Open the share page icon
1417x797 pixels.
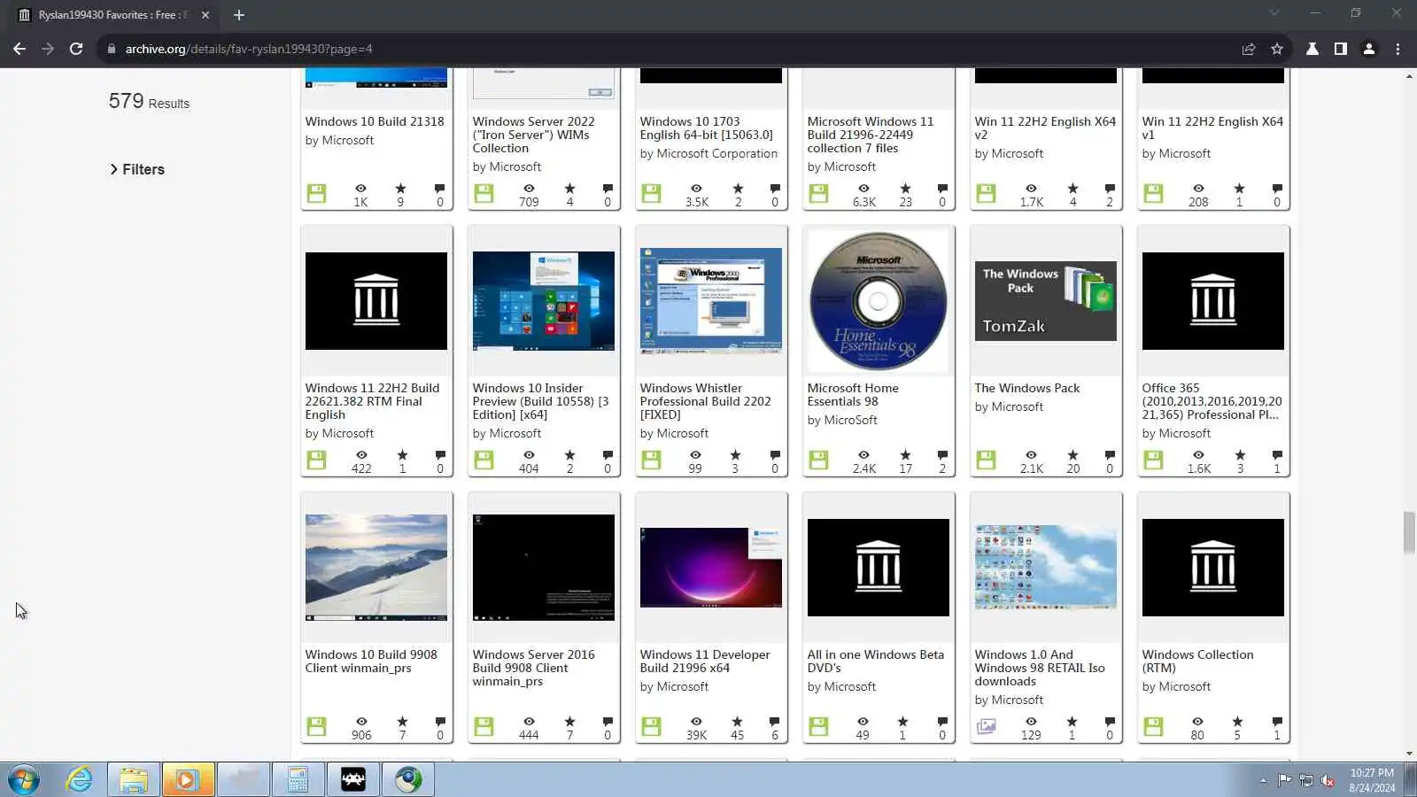1249,49
